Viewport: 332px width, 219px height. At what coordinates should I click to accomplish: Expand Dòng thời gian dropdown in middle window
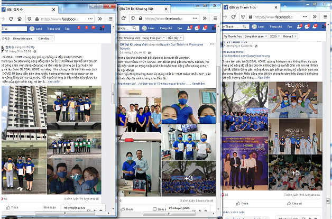pyautogui.click(x=153, y=38)
